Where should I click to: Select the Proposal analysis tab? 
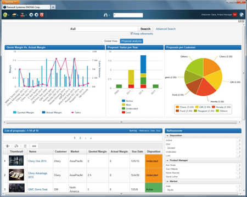pos(131,41)
